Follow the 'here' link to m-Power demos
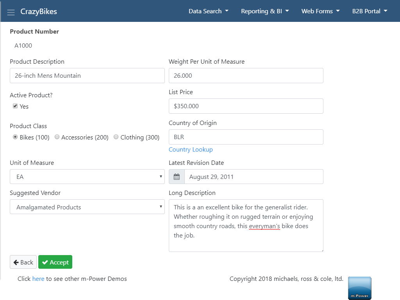This screenshot has width=400, height=300. point(38,279)
